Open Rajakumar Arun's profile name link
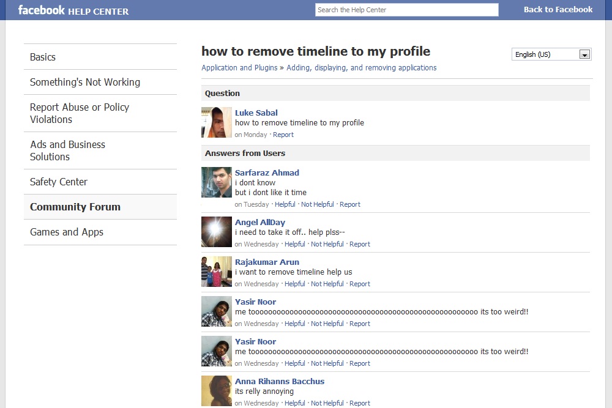 pyautogui.click(x=267, y=262)
